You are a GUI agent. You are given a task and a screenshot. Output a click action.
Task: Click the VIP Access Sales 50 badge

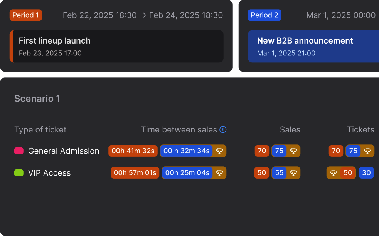pyautogui.click(x=261, y=173)
